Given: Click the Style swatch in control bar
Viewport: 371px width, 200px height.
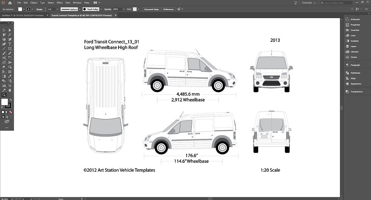Looking at the screenshot, I should (x=135, y=9).
